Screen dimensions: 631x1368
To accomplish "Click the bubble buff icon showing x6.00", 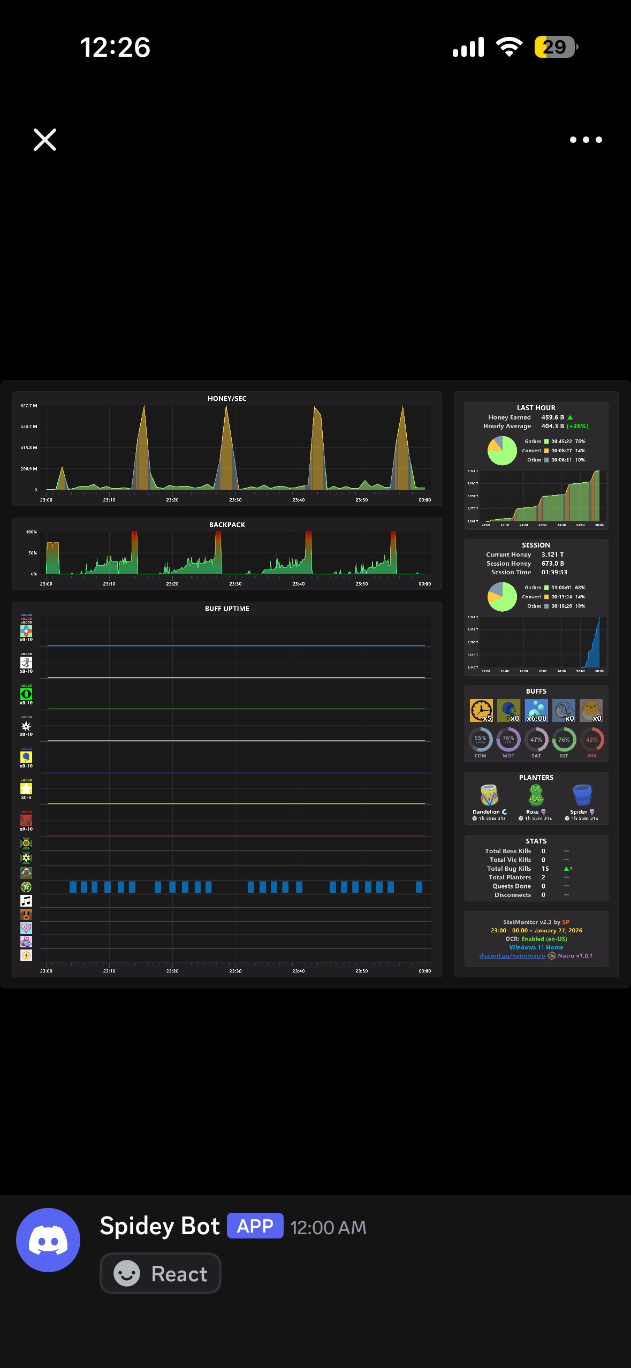I will 536,711.
